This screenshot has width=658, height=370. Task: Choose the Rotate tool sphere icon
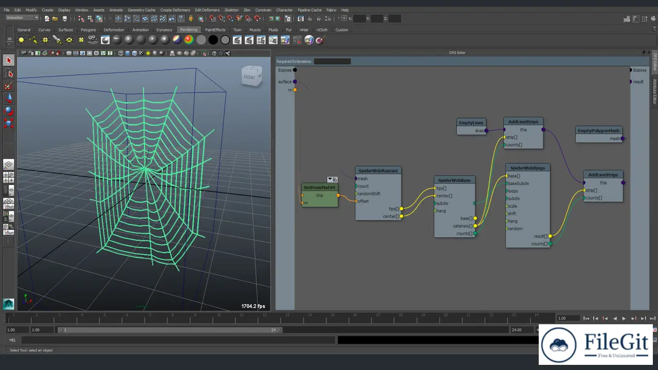(9, 110)
